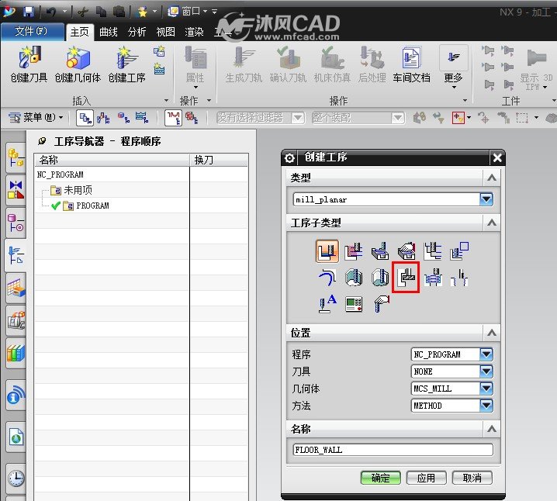557x501 pixels.
Task: Select the mill control subtype icon
Action: tap(354, 304)
